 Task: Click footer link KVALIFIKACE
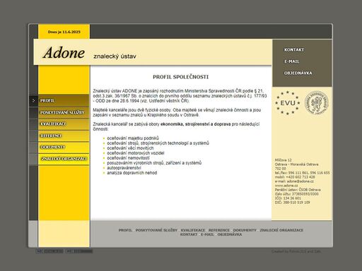tap(193, 230)
